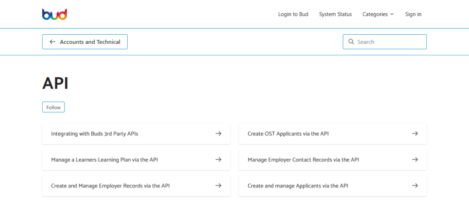Click Sign in
This screenshot has height=214, width=469.
coord(413,14)
